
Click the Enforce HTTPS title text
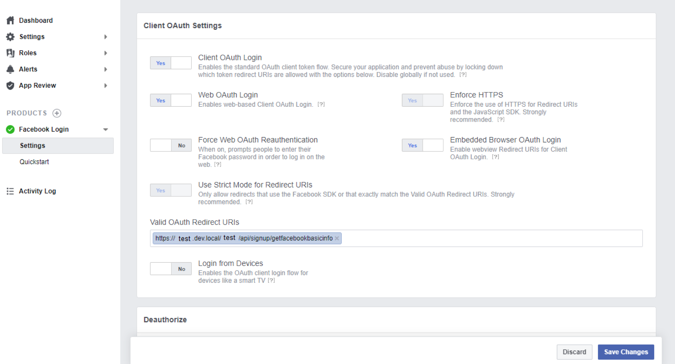point(476,95)
